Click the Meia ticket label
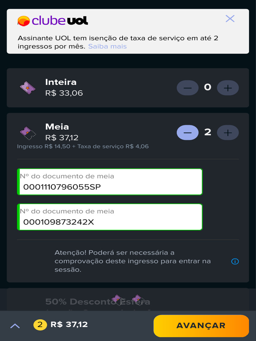Screen dimensions: 256x341 pos(57,127)
